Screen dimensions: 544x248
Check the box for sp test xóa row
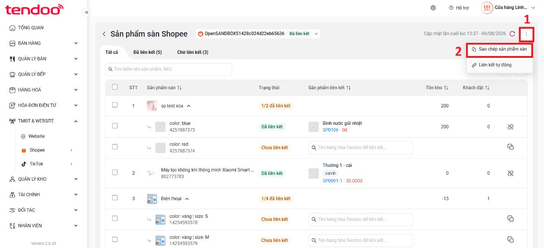pos(115,105)
